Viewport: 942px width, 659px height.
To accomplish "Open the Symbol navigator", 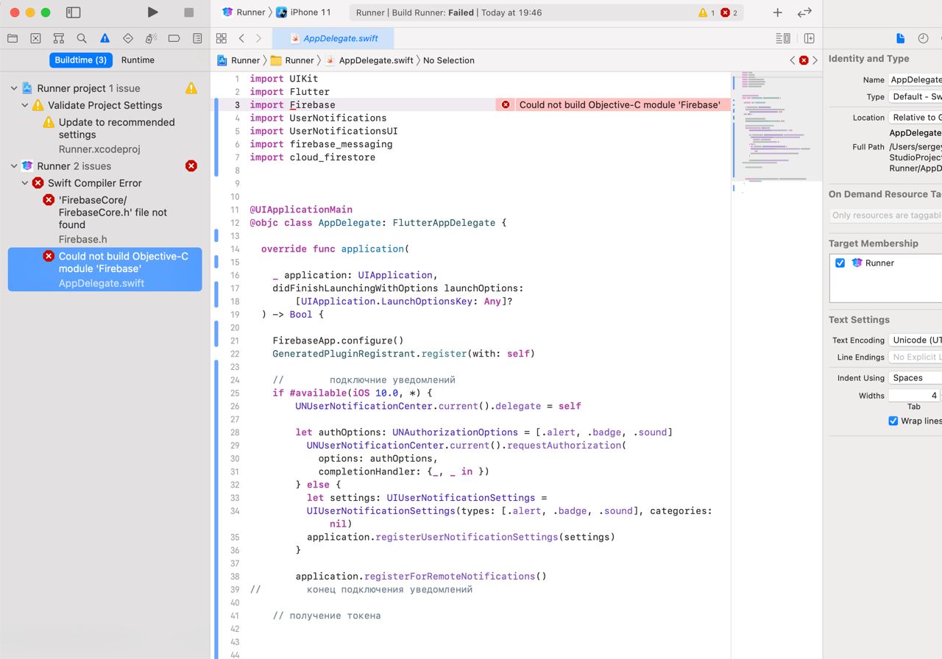I will tap(59, 38).
